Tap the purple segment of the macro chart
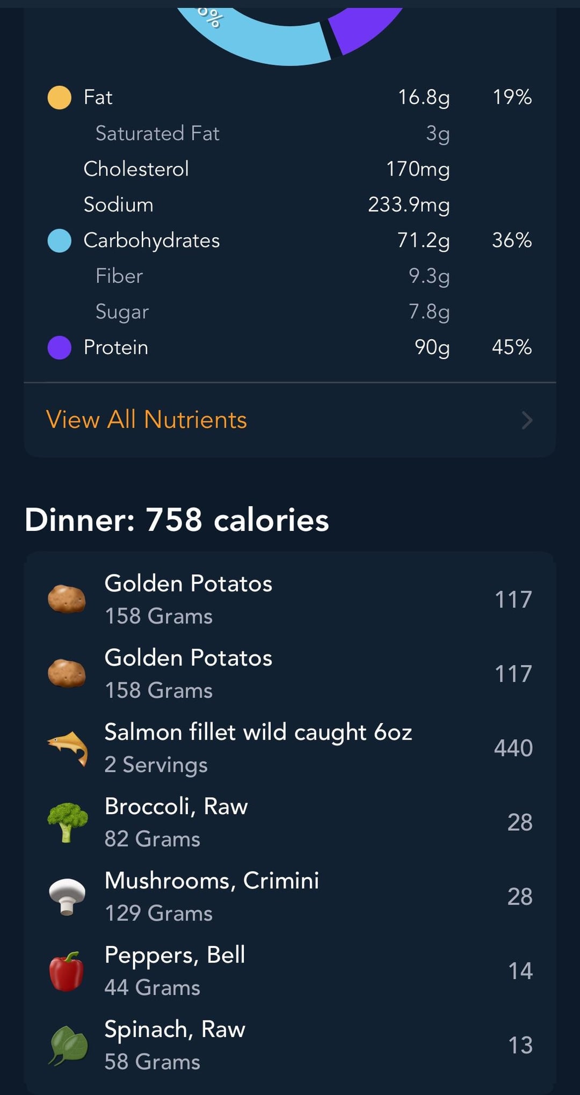The width and height of the screenshot is (580, 1095). [360, 27]
